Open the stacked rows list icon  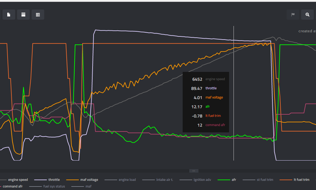pyautogui.click(x=38, y=15)
